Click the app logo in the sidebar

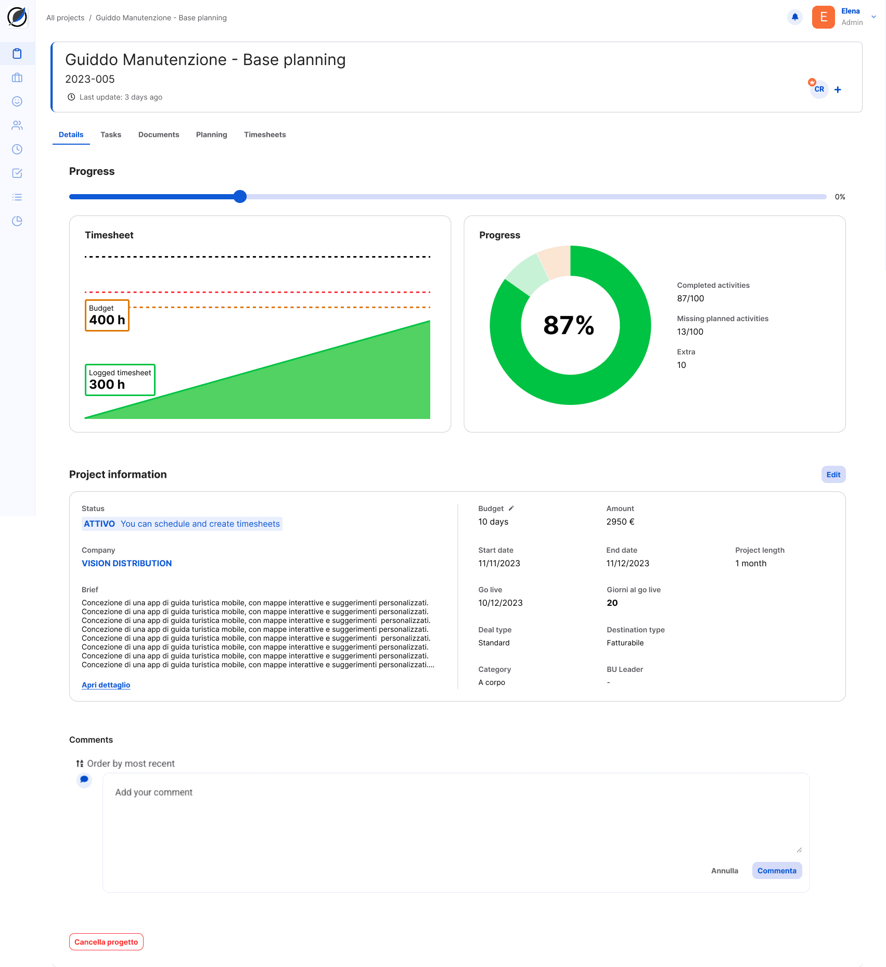point(17,17)
